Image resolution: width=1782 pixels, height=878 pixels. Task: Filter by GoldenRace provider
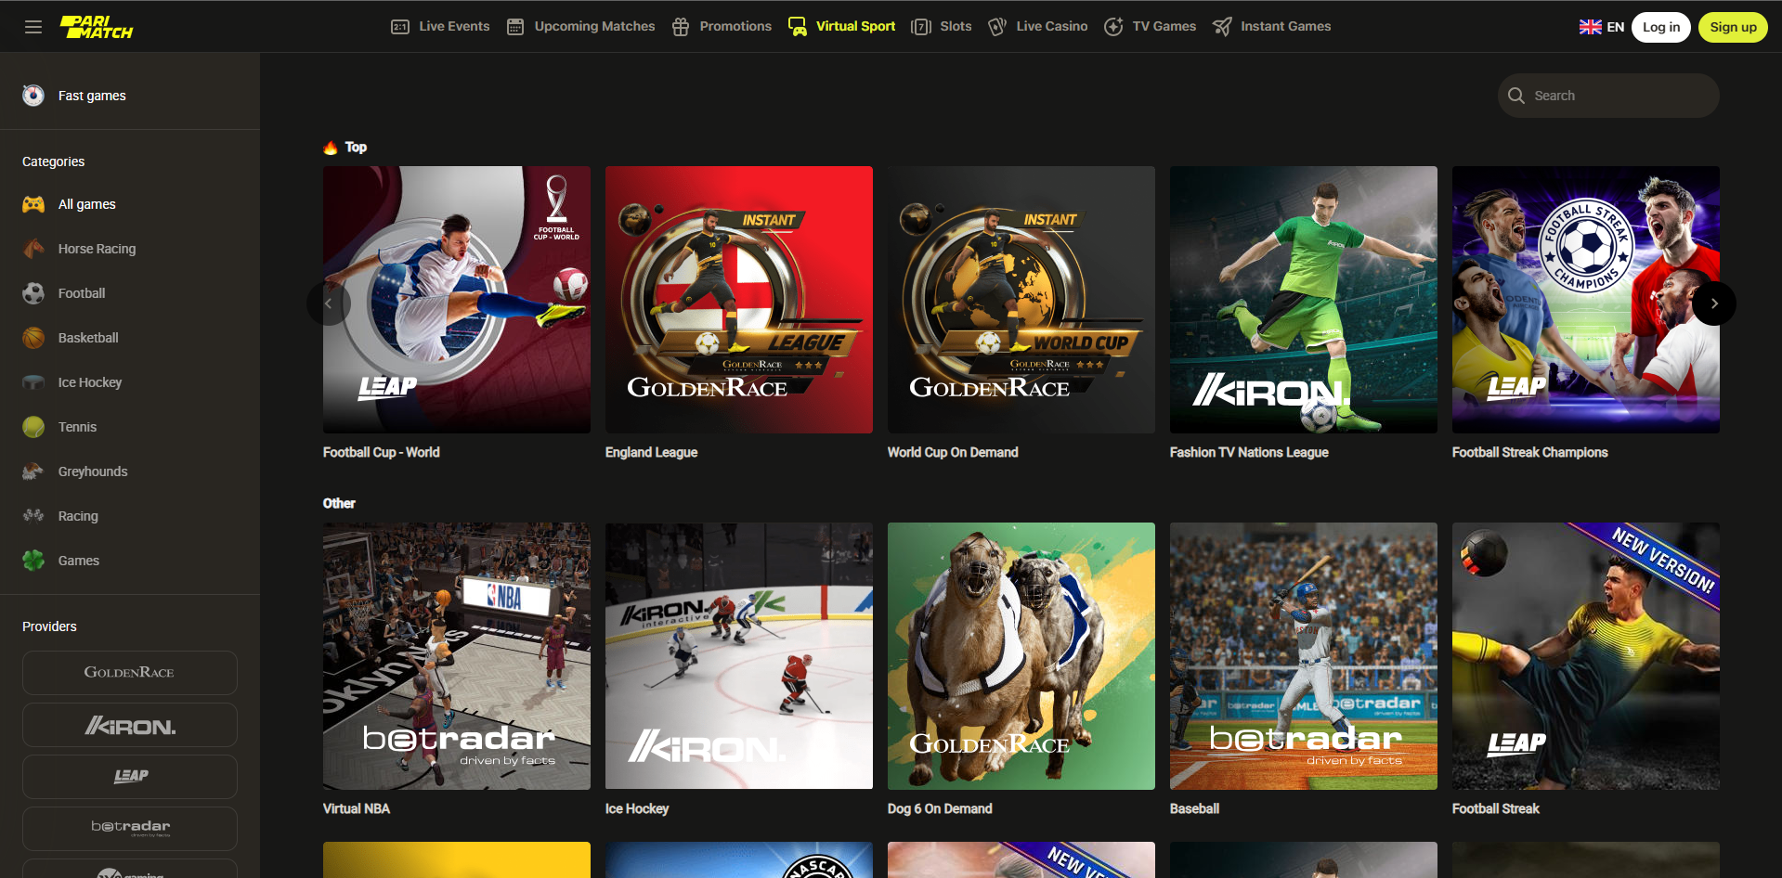pyautogui.click(x=130, y=673)
